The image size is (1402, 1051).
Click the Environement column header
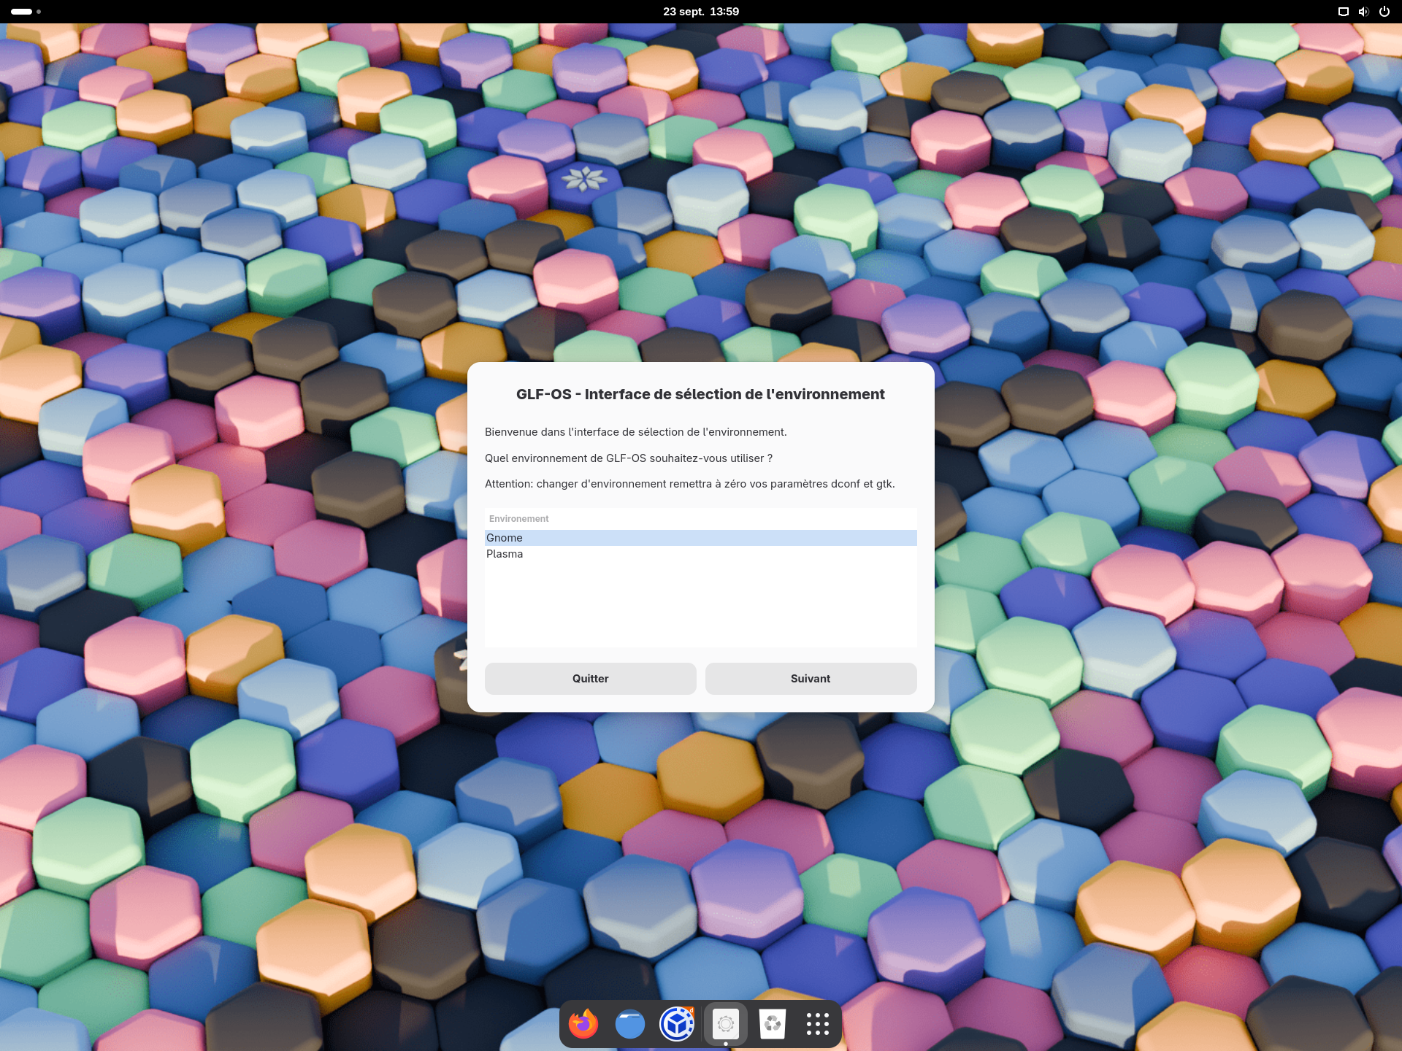(701, 519)
